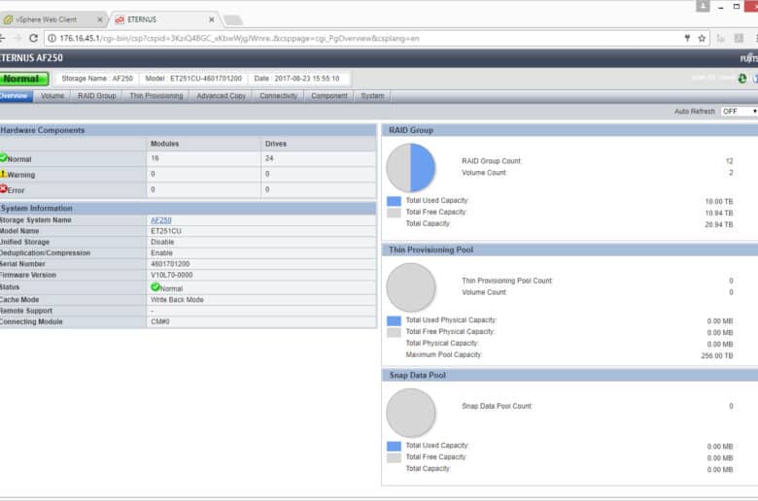Click the red Error icon in hardware table
The width and height of the screenshot is (758, 501).
coord(3,189)
